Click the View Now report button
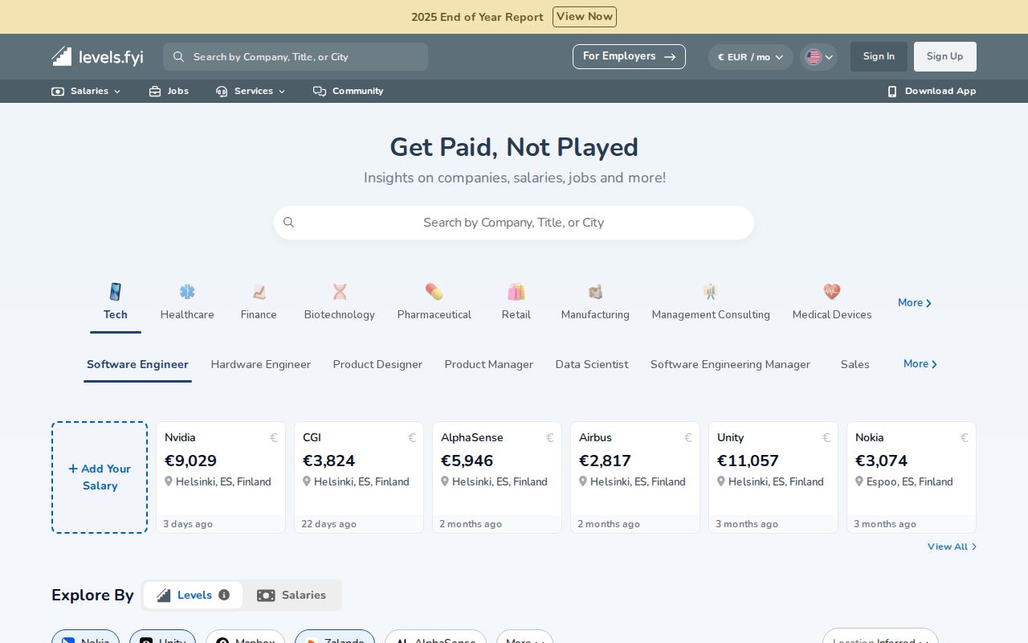Screen dimensions: 1028x643 tap(585, 16)
